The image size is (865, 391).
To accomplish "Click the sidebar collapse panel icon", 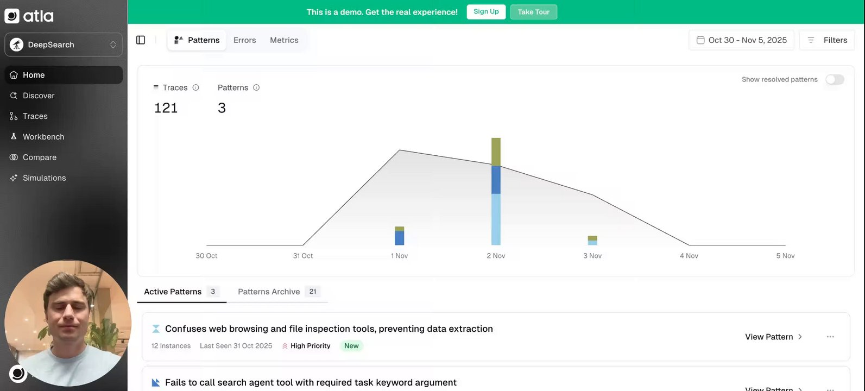I will click(141, 40).
